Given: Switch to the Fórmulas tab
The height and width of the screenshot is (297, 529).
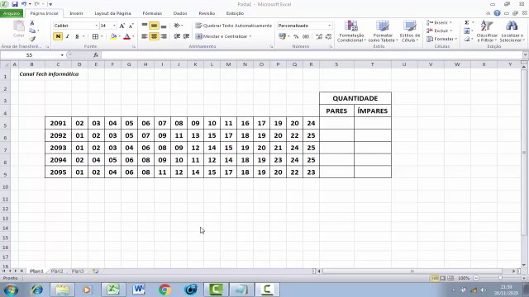Looking at the screenshot, I should (152, 13).
